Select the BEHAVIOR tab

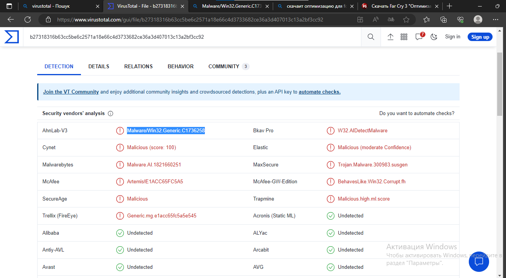180,66
